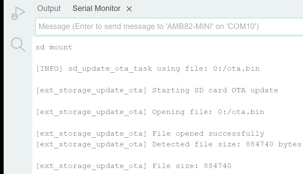
Task: Open the Search panel magnifier icon
Action: (18, 44)
